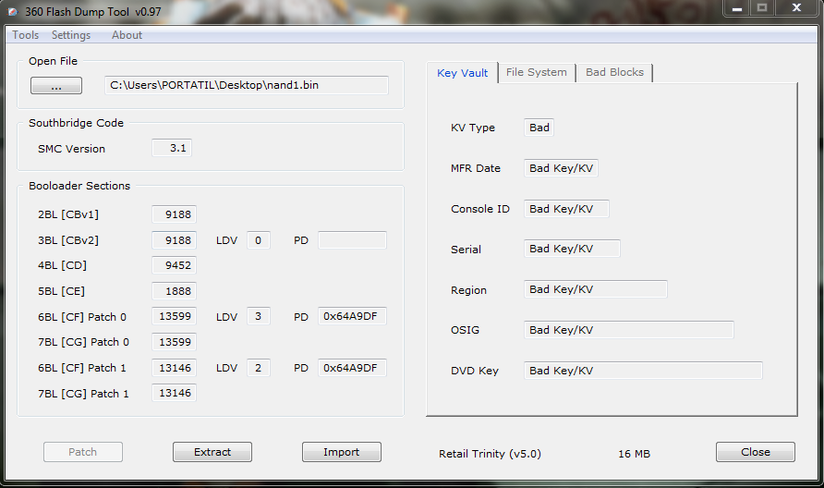Viewport: 824px width, 488px height.
Task: Click the DVD Key field
Action: click(x=643, y=371)
